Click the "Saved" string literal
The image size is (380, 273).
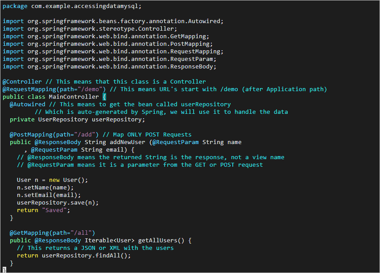click(x=56, y=210)
